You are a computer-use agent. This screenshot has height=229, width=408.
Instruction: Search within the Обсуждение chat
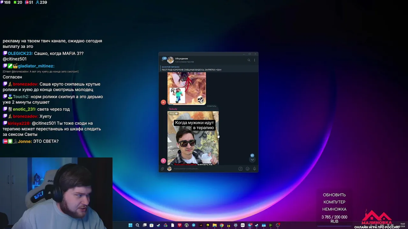(249, 60)
